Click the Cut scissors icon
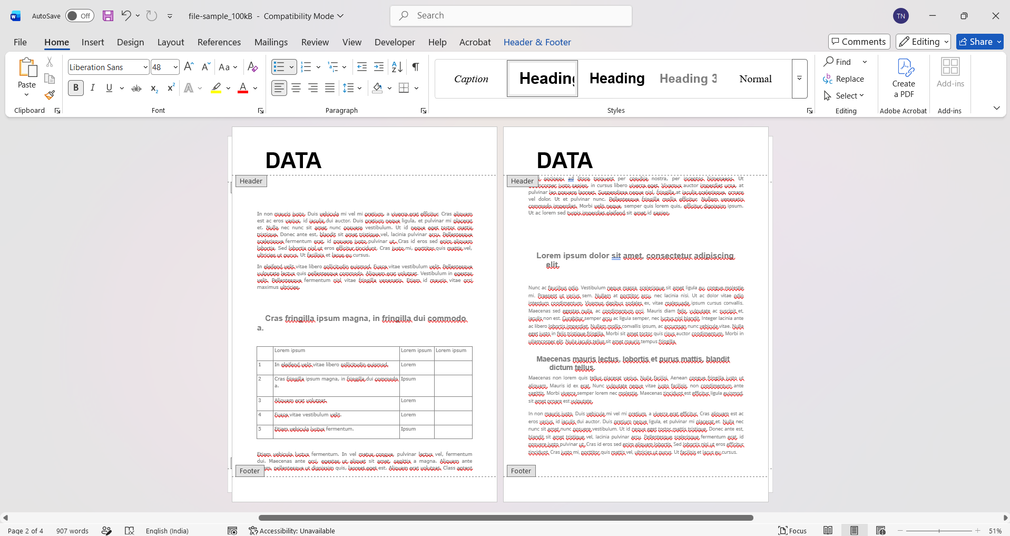Viewport: 1010px width, 536px height. [x=50, y=62]
